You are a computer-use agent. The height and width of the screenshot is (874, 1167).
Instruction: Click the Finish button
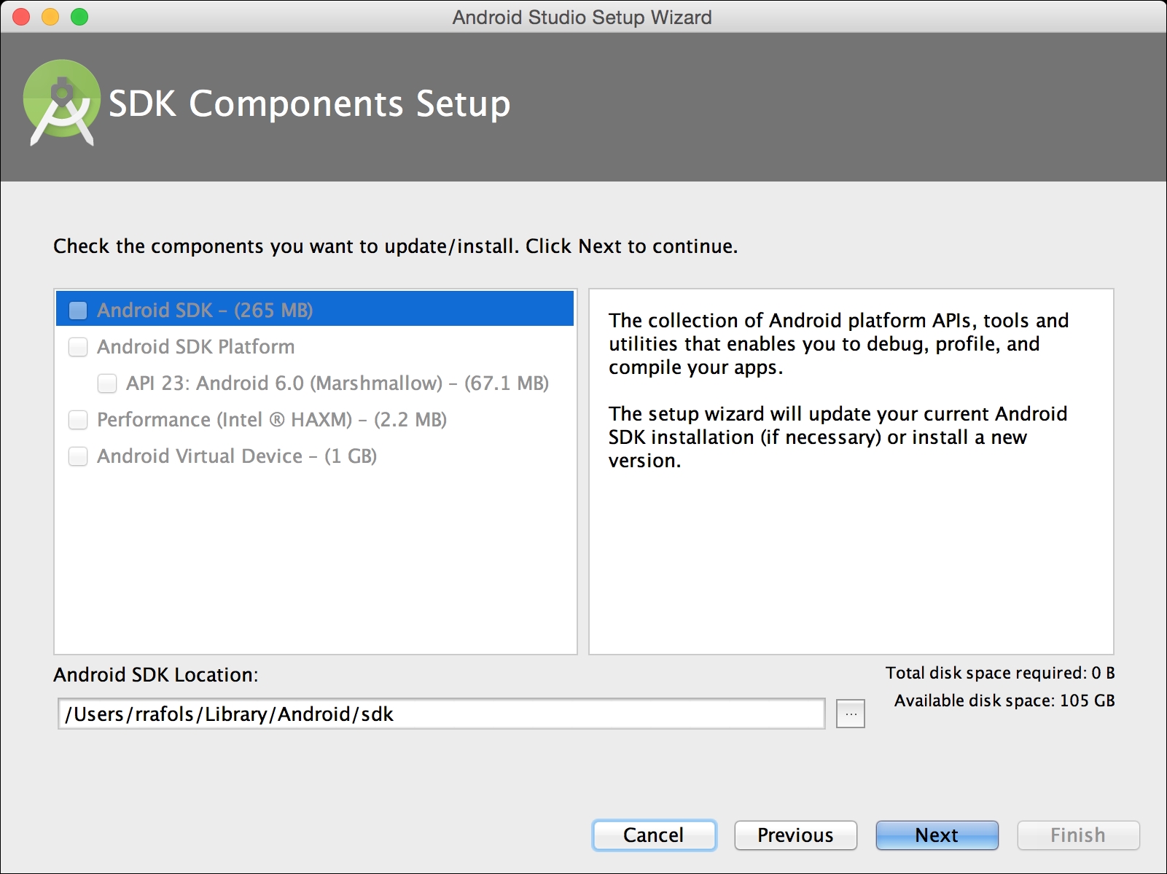1077,835
